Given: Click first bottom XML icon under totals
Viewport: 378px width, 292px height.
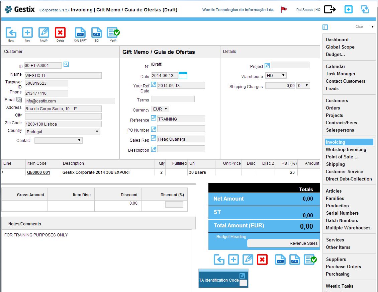Looking at the screenshot, I should pos(280,260).
